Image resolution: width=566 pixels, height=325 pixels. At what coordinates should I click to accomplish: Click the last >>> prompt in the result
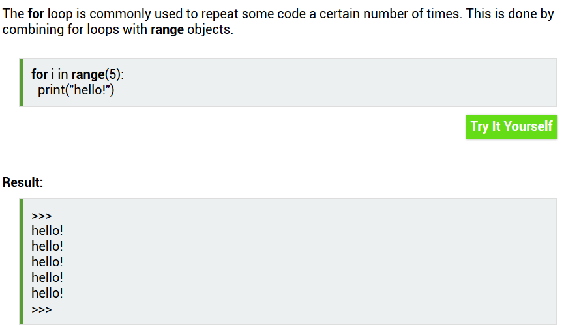pyautogui.click(x=41, y=309)
